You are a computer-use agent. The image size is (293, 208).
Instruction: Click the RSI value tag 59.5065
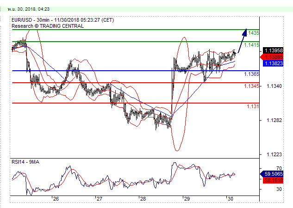pos(272,174)
